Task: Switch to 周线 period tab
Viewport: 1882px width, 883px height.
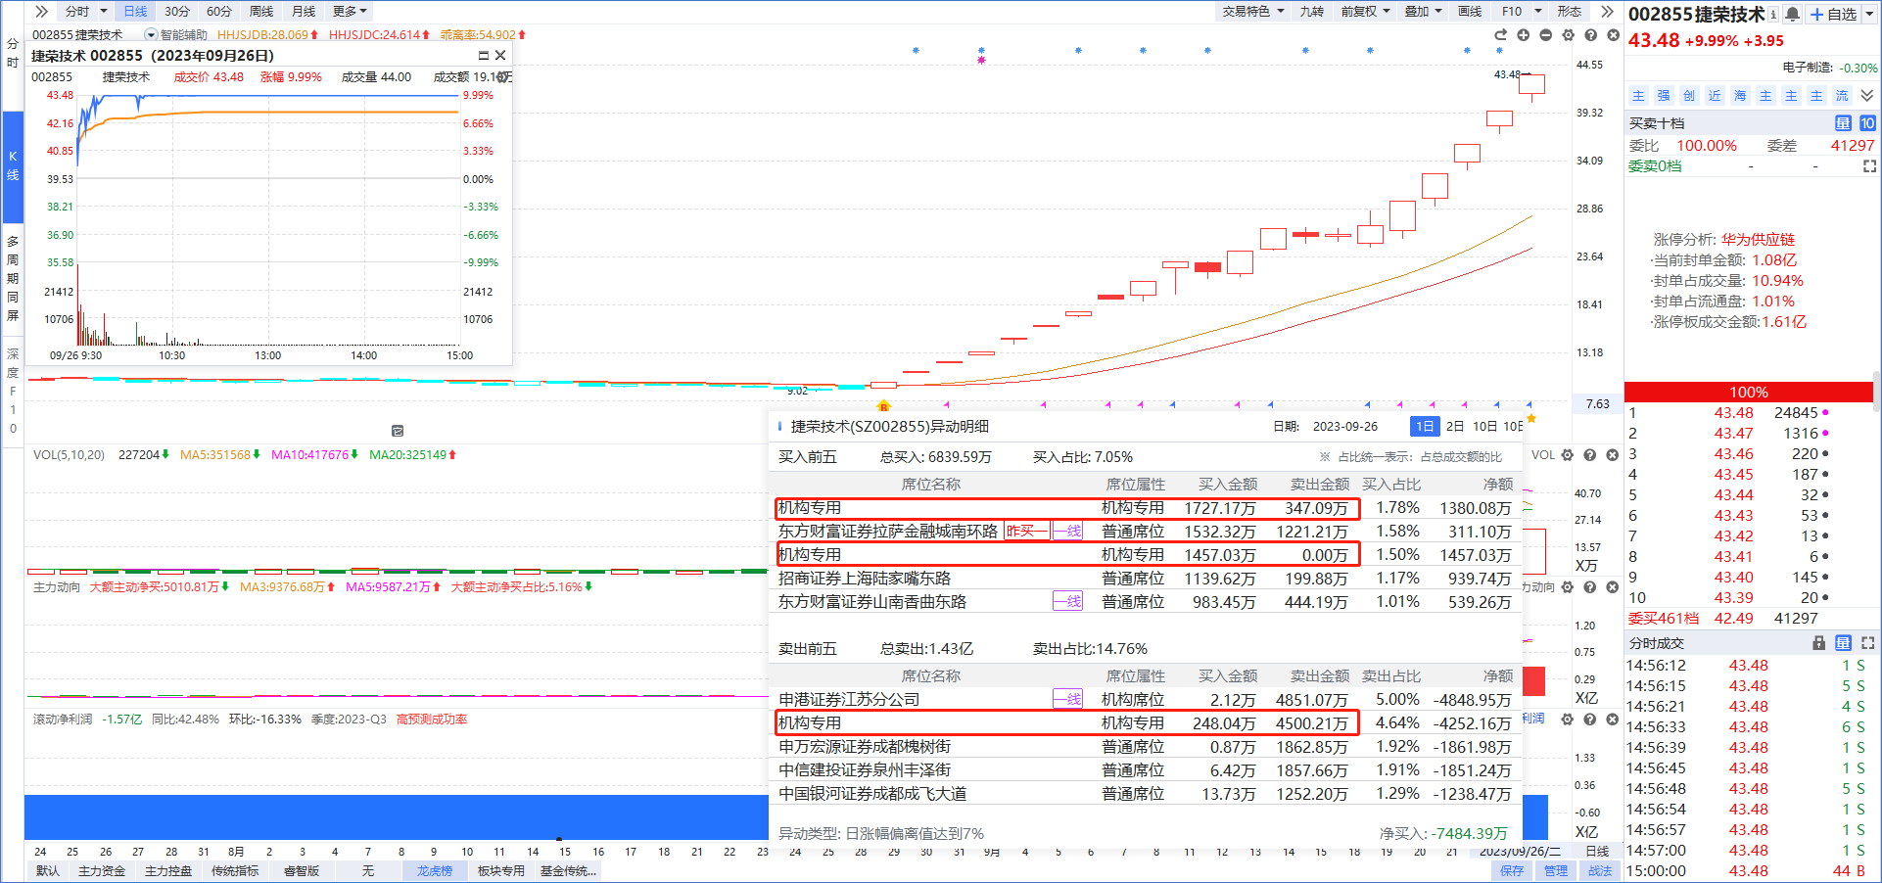Action: [261, 12]
